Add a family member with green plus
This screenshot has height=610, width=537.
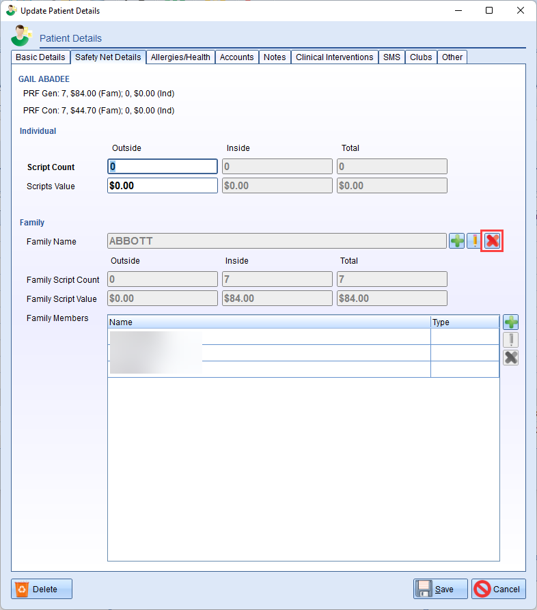coord(510,322)
